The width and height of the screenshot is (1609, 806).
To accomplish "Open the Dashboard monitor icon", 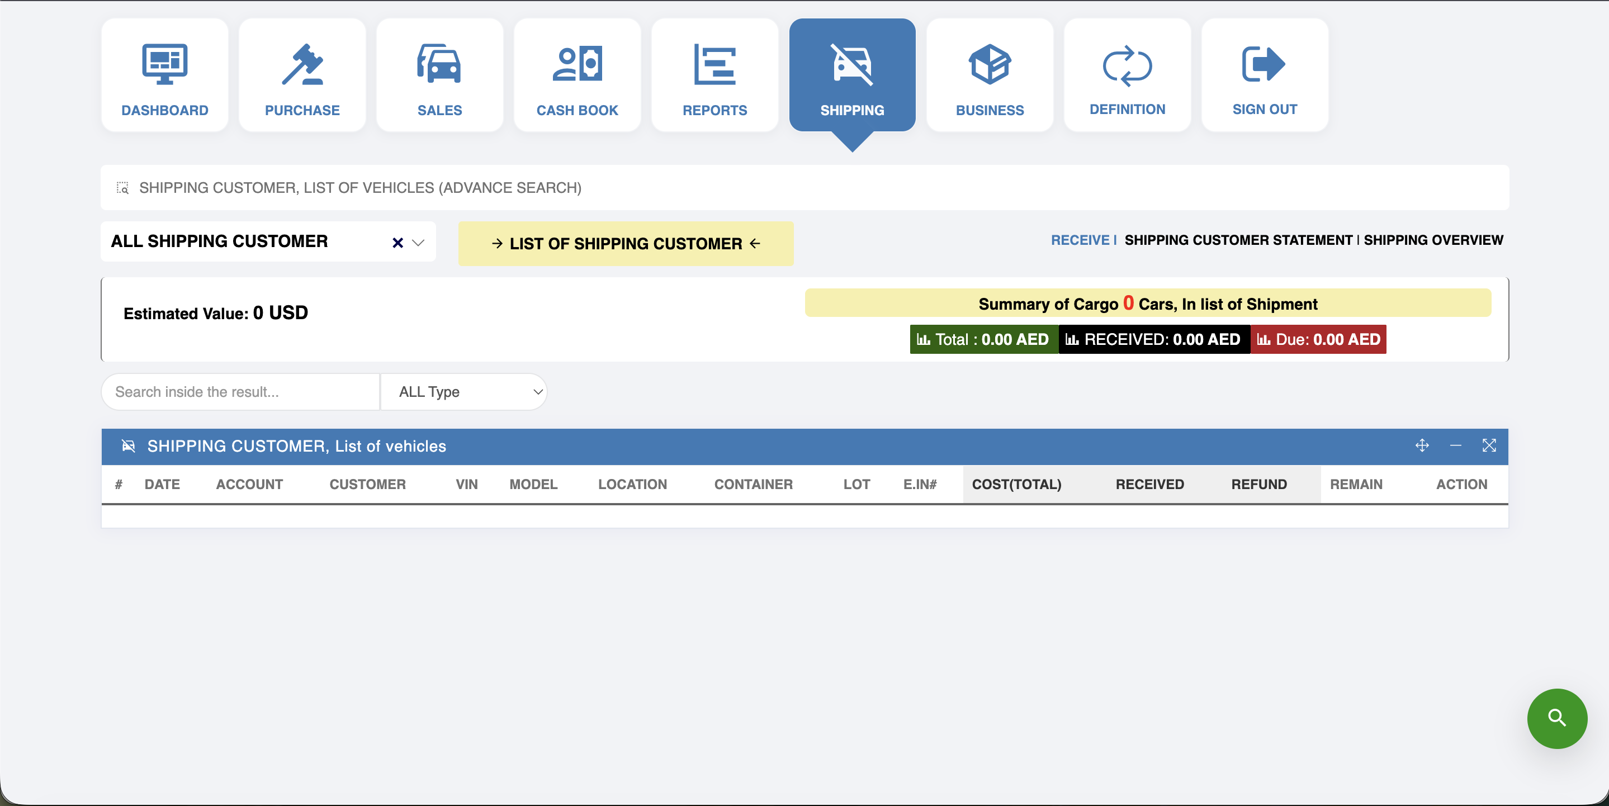I will pos(164,64).
